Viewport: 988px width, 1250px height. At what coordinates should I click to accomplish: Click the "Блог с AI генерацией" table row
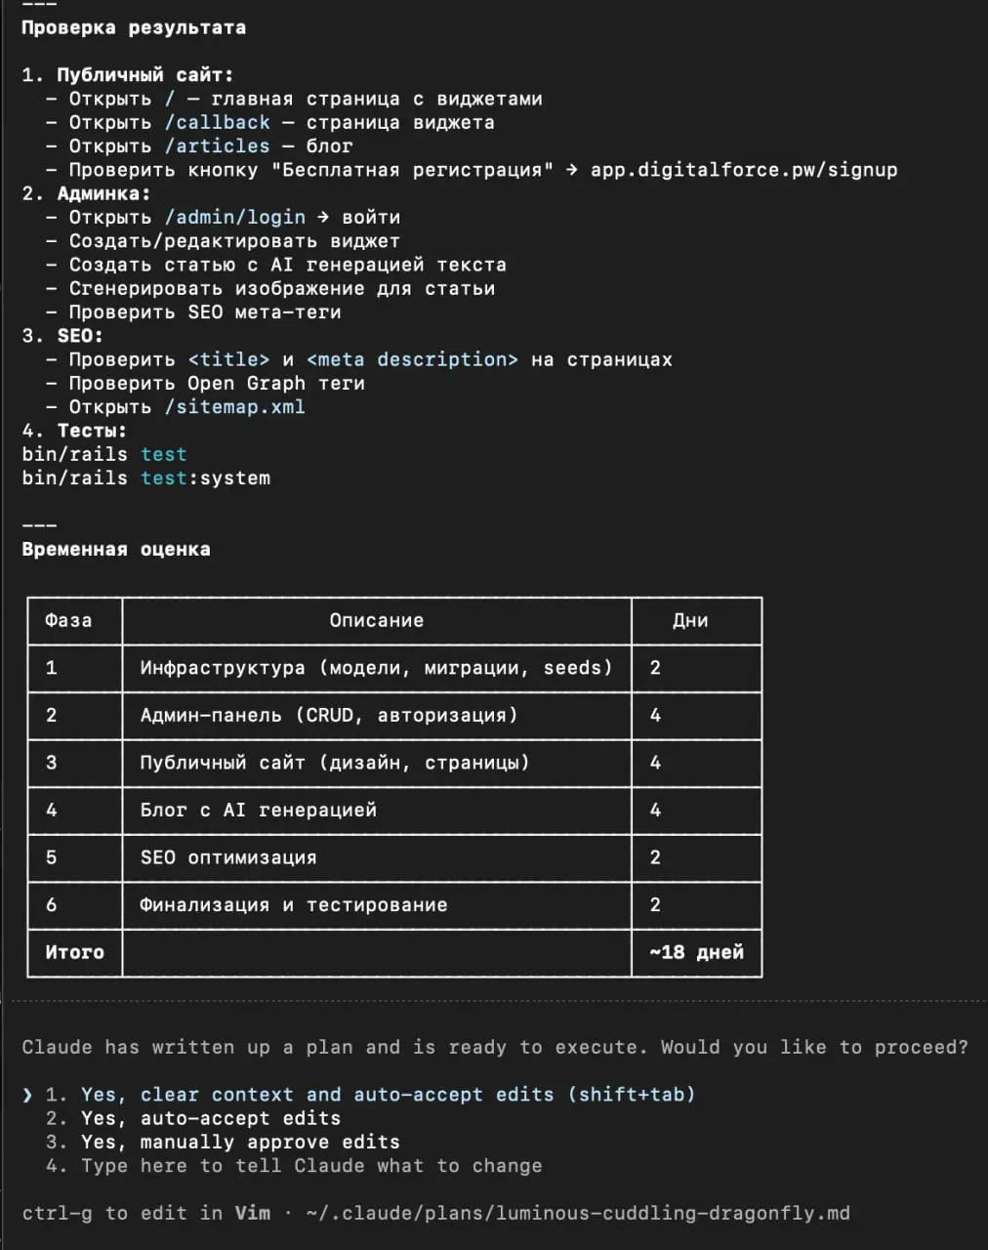[394, 810]
